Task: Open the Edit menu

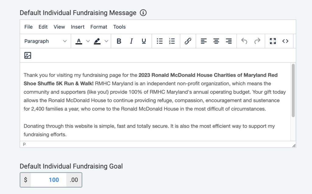Action: [x=43, y=27]
